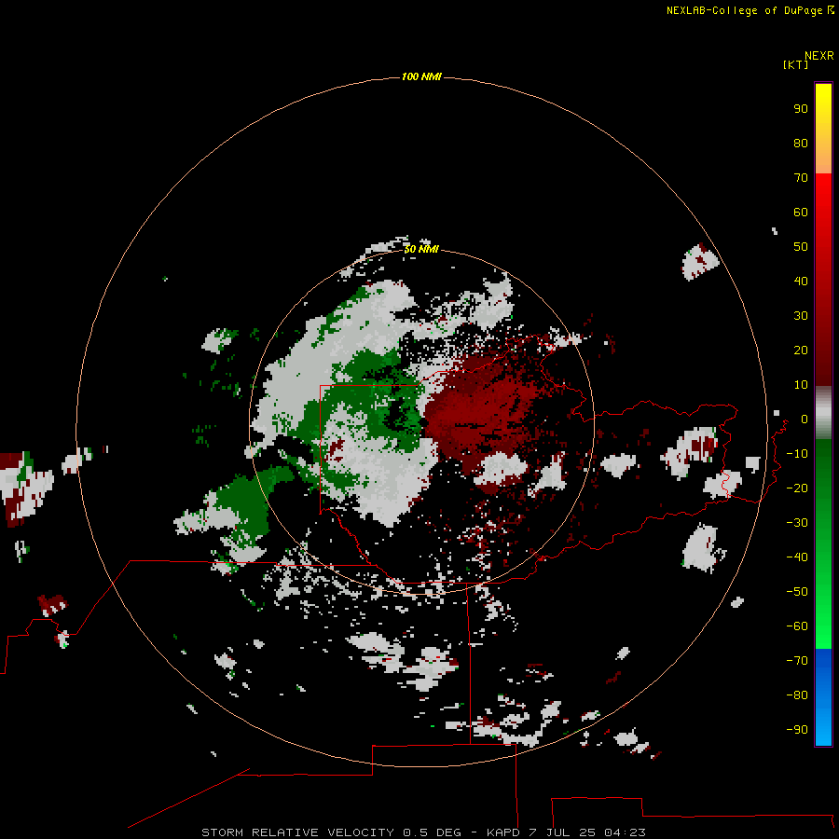Viewport: 839px width, 839px height.
Task: Click the -60 value on velocity scale
Action: click(x=797, y=626)
